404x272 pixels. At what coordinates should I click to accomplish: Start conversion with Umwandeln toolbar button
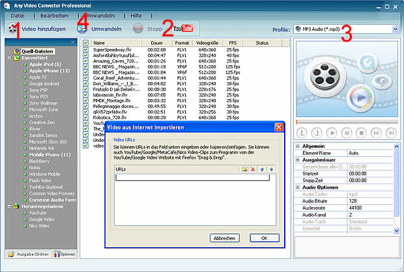click(x=100, y=29)
